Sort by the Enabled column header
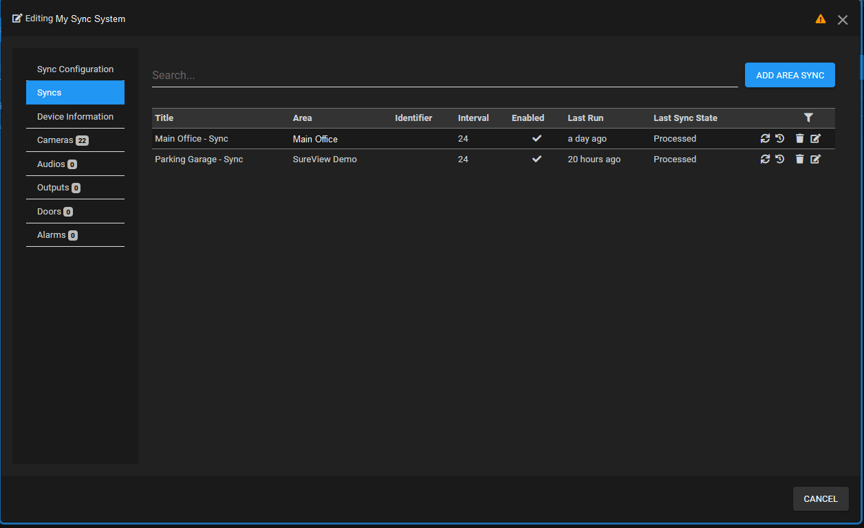 pos(528,118)
